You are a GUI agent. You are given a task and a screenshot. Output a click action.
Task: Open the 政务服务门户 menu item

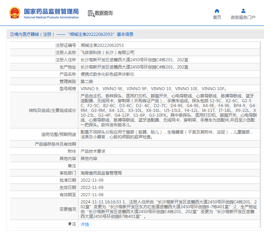click(x=243, y=17)
